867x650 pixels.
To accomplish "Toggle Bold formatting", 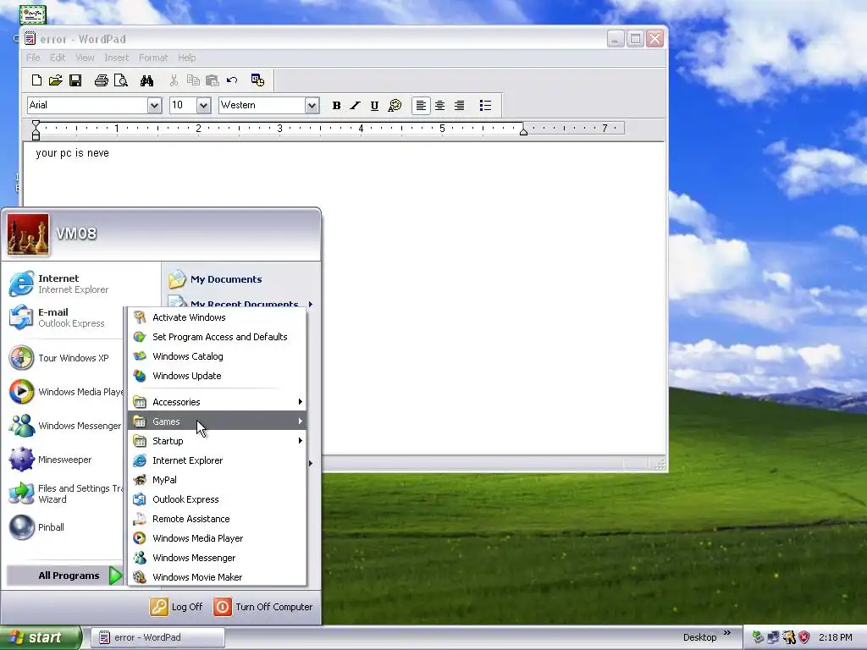I will point(336,106).
